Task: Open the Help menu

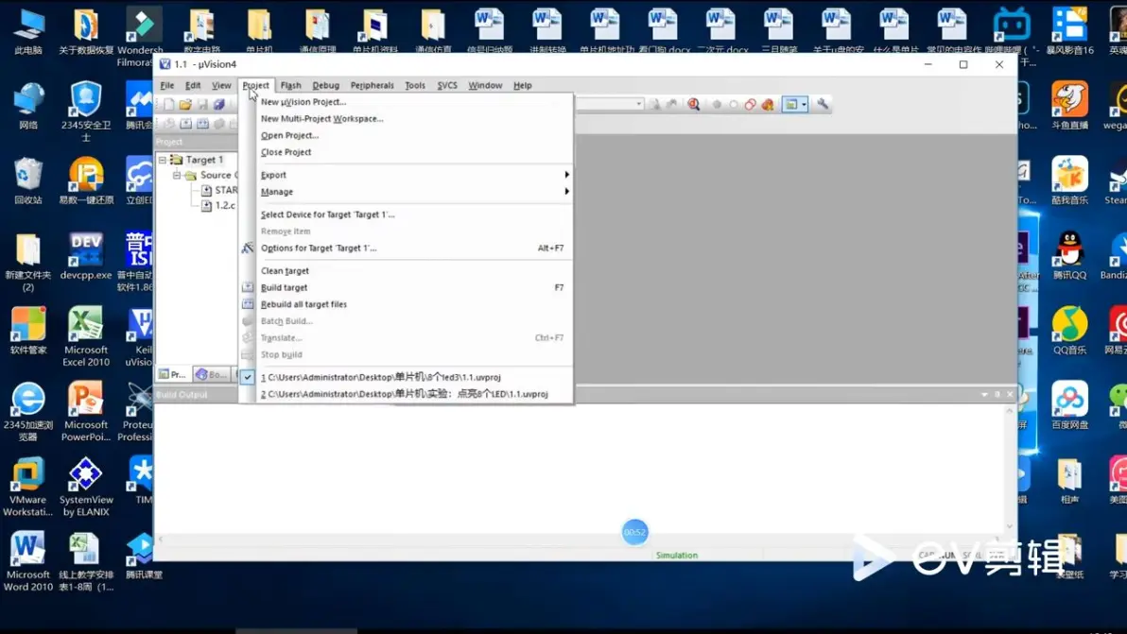Action: click(523, 85)
